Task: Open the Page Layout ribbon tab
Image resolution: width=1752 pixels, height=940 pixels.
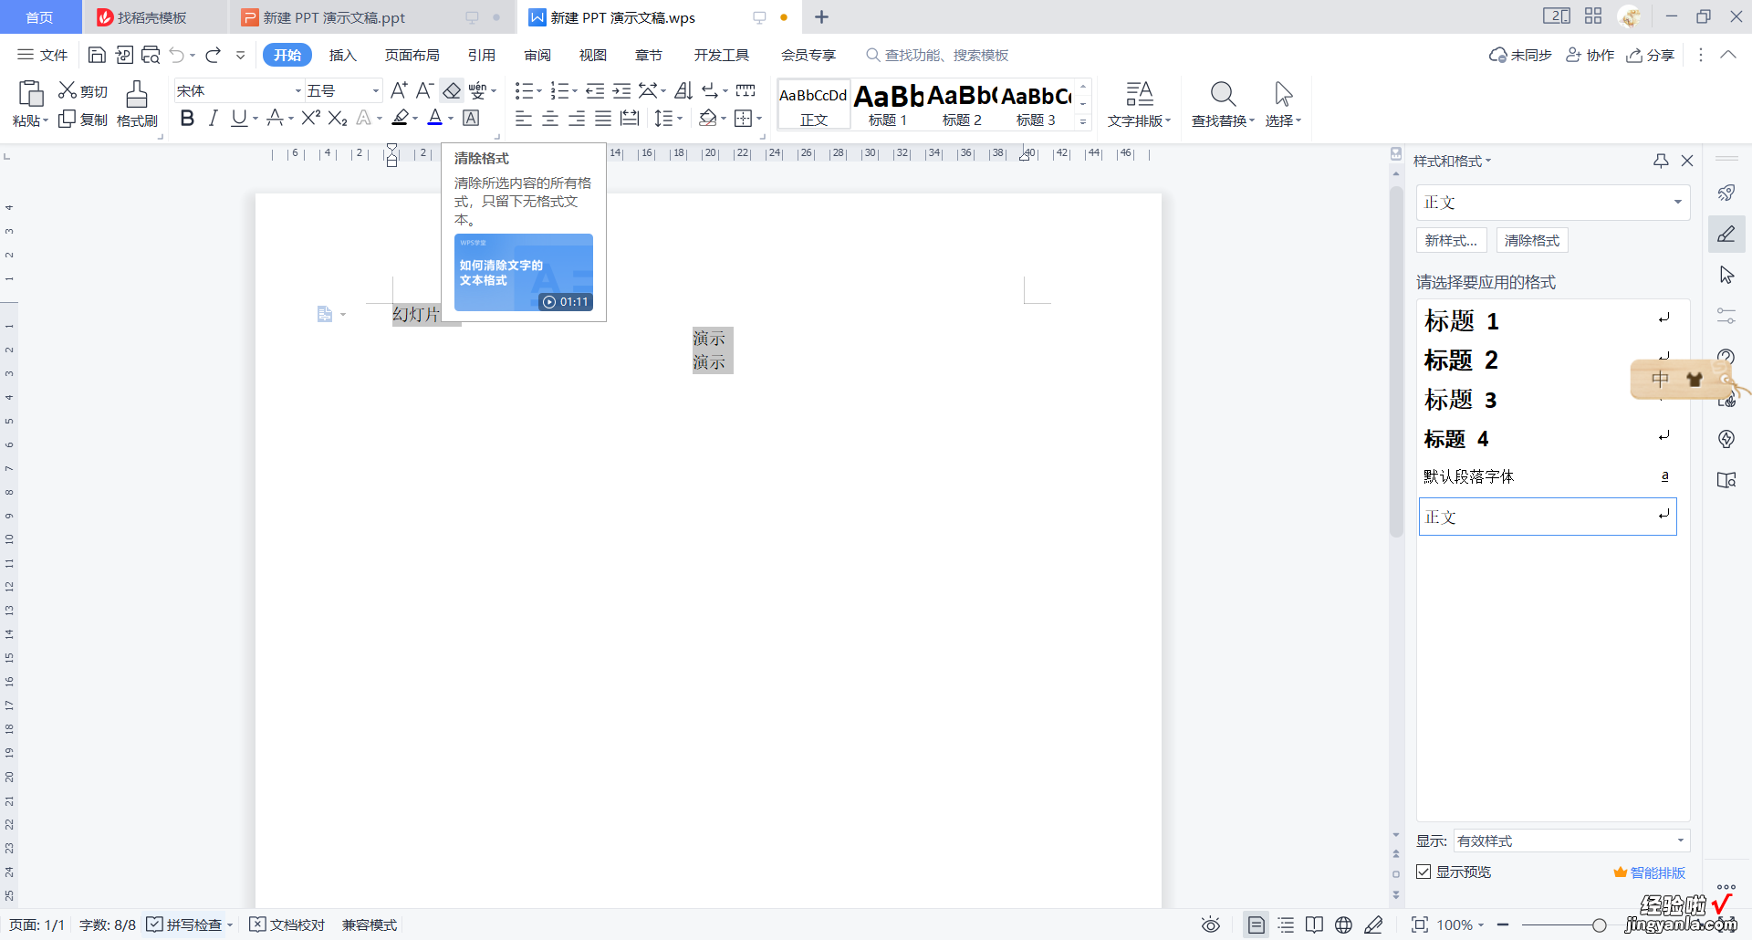Action: (x=412, y=55)
